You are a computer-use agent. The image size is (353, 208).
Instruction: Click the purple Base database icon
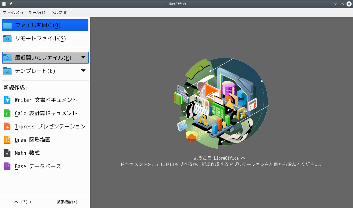click(x=7, y=166)
